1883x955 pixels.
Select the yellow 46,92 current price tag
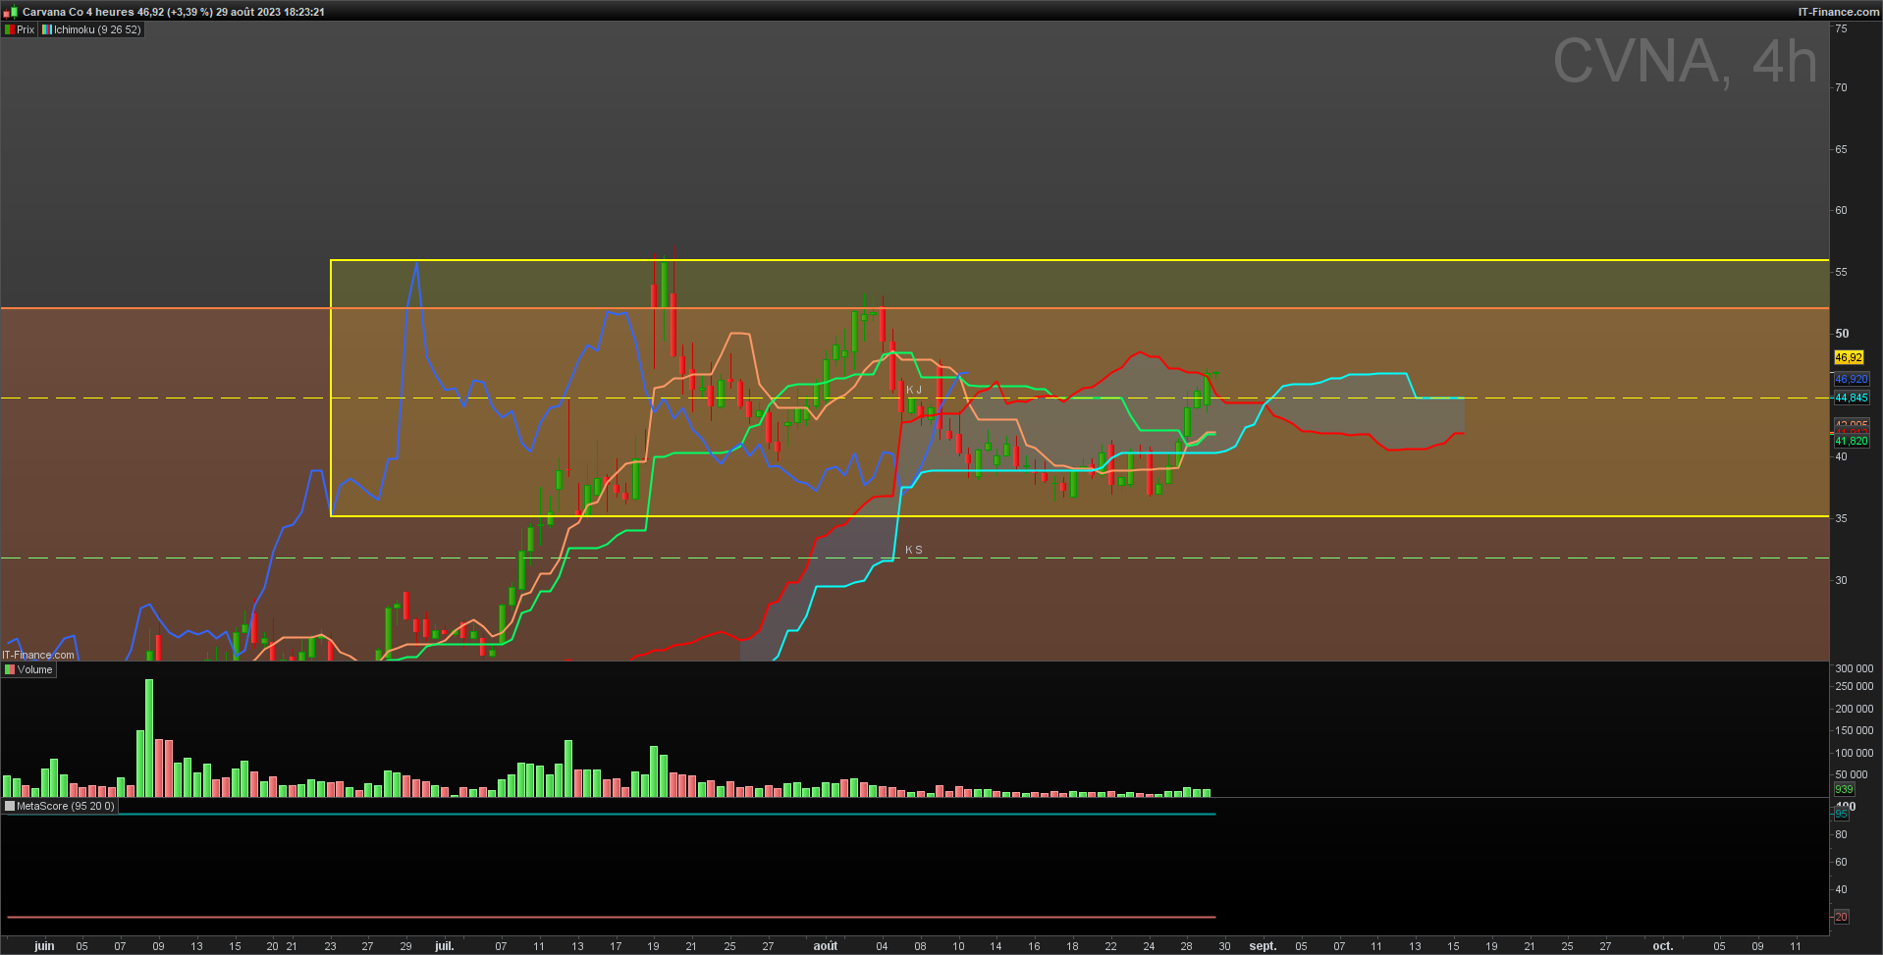[x=1849, y=357]
